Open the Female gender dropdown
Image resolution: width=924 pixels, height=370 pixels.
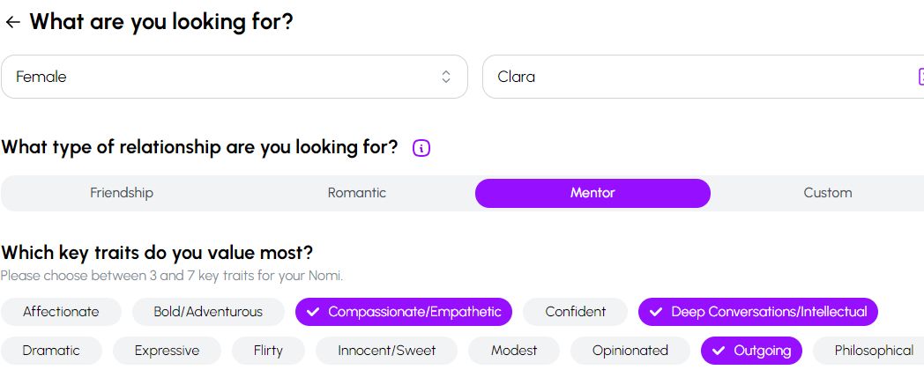click(234, 77)
